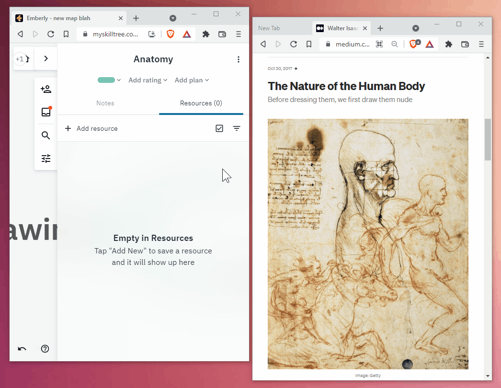The height and width of the screenshot is (388, 501).
Task: Open the hamburger menu in Emberly window
Action: click(239, 34)
